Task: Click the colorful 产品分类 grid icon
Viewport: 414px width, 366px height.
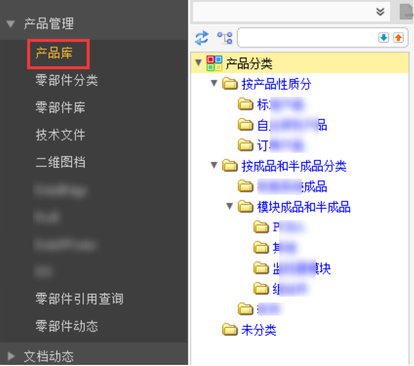Action: coord(214,63)
